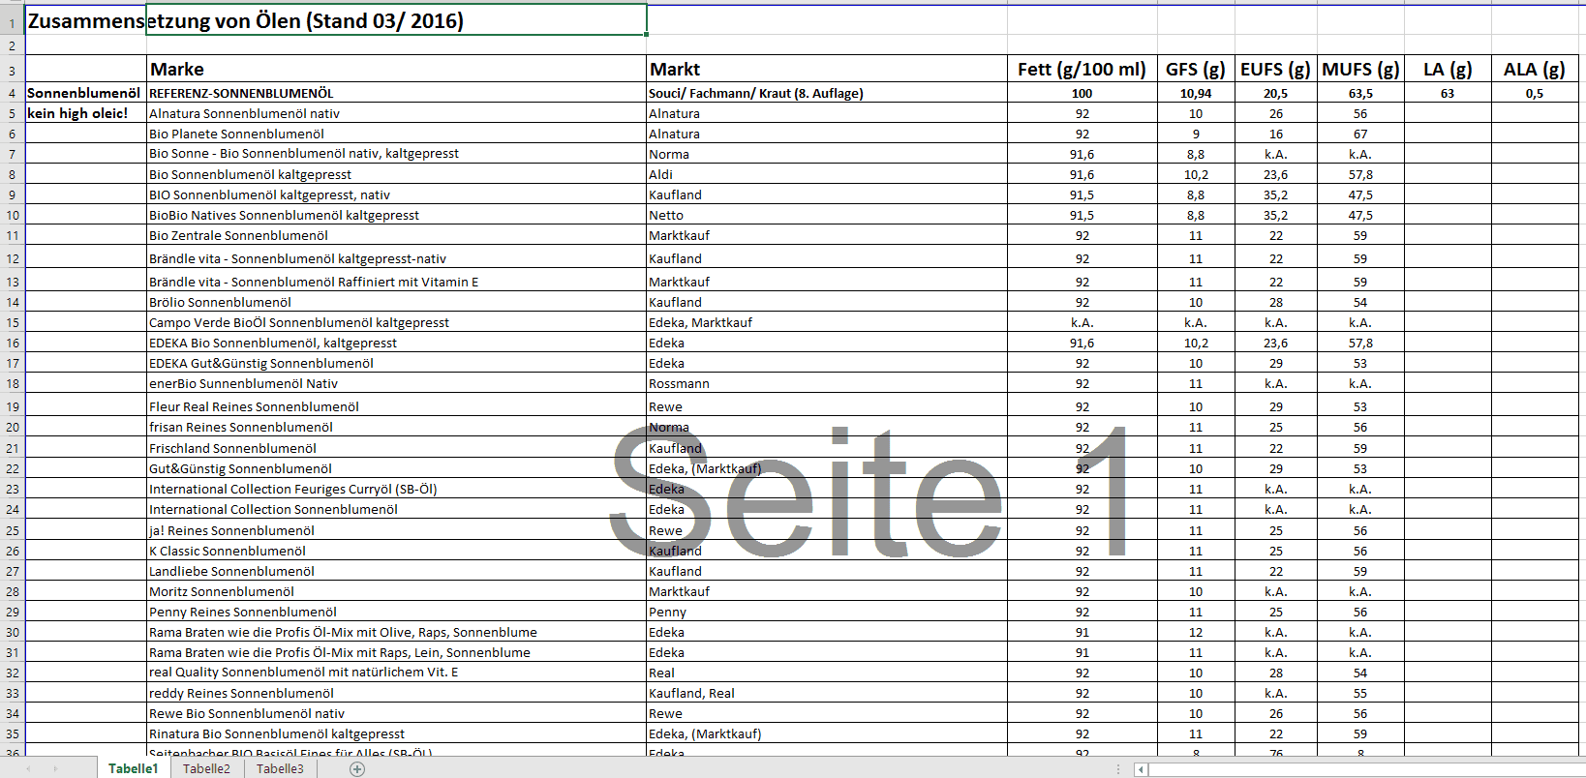1586x778 pixels.
Task: Click the next sheet navigation arrow
Action: click(56, 769)
